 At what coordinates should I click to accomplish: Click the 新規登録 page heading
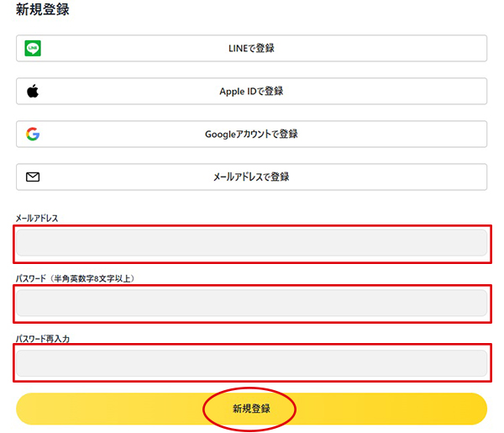[x=43, y=9]
